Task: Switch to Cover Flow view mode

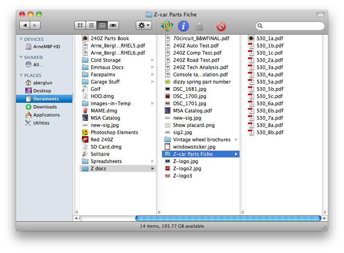Action: tap(113, 25)
